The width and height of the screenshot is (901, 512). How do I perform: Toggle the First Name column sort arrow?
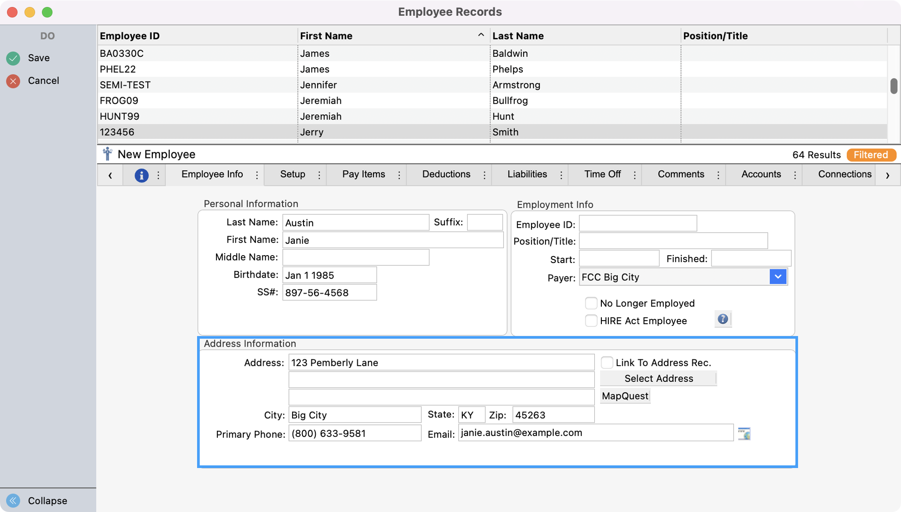click(481, 35)
